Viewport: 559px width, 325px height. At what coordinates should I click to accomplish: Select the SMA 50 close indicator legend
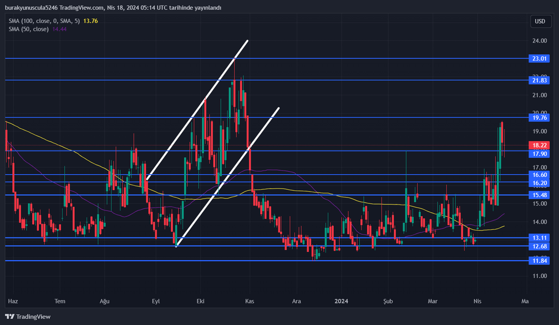click(x=29, y=28)
